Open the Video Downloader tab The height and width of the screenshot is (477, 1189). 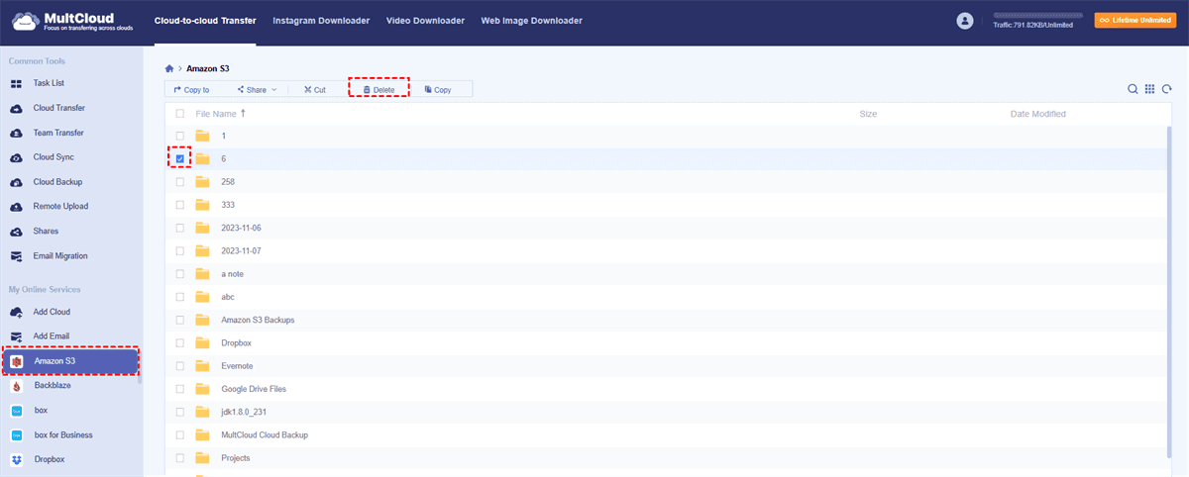coord(425,21)
